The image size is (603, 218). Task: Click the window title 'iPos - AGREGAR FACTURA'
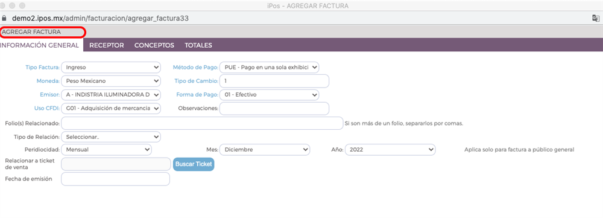(308, 6)
